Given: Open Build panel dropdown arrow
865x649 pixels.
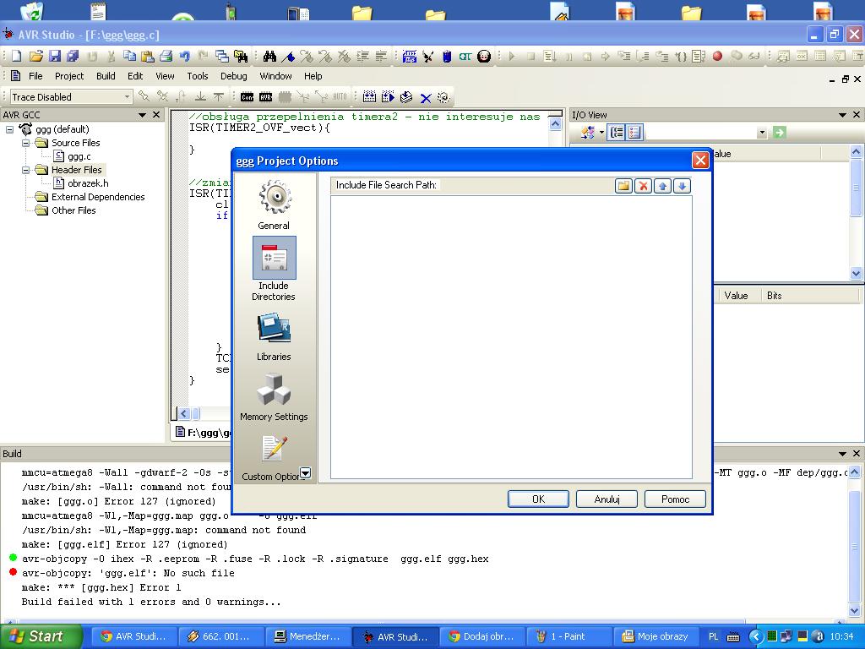Looking at the screenshot, I should click(842, 454).
